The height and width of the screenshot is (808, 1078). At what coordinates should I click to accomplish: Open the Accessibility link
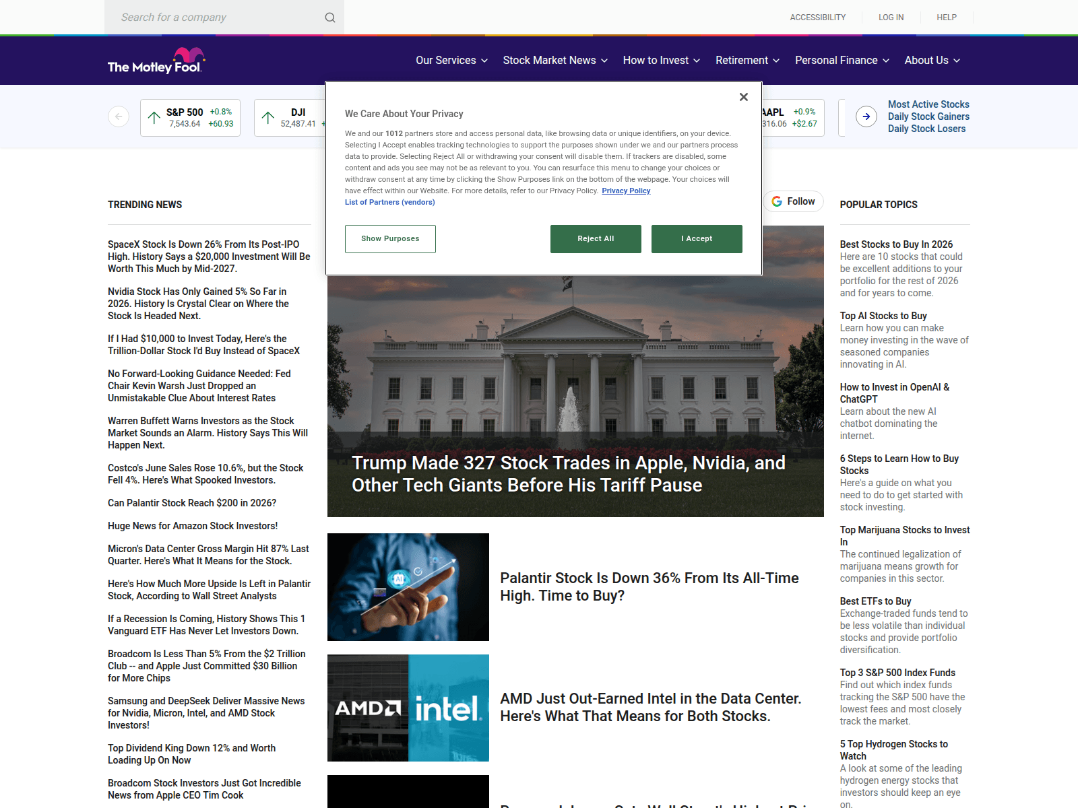coord(818,18)
